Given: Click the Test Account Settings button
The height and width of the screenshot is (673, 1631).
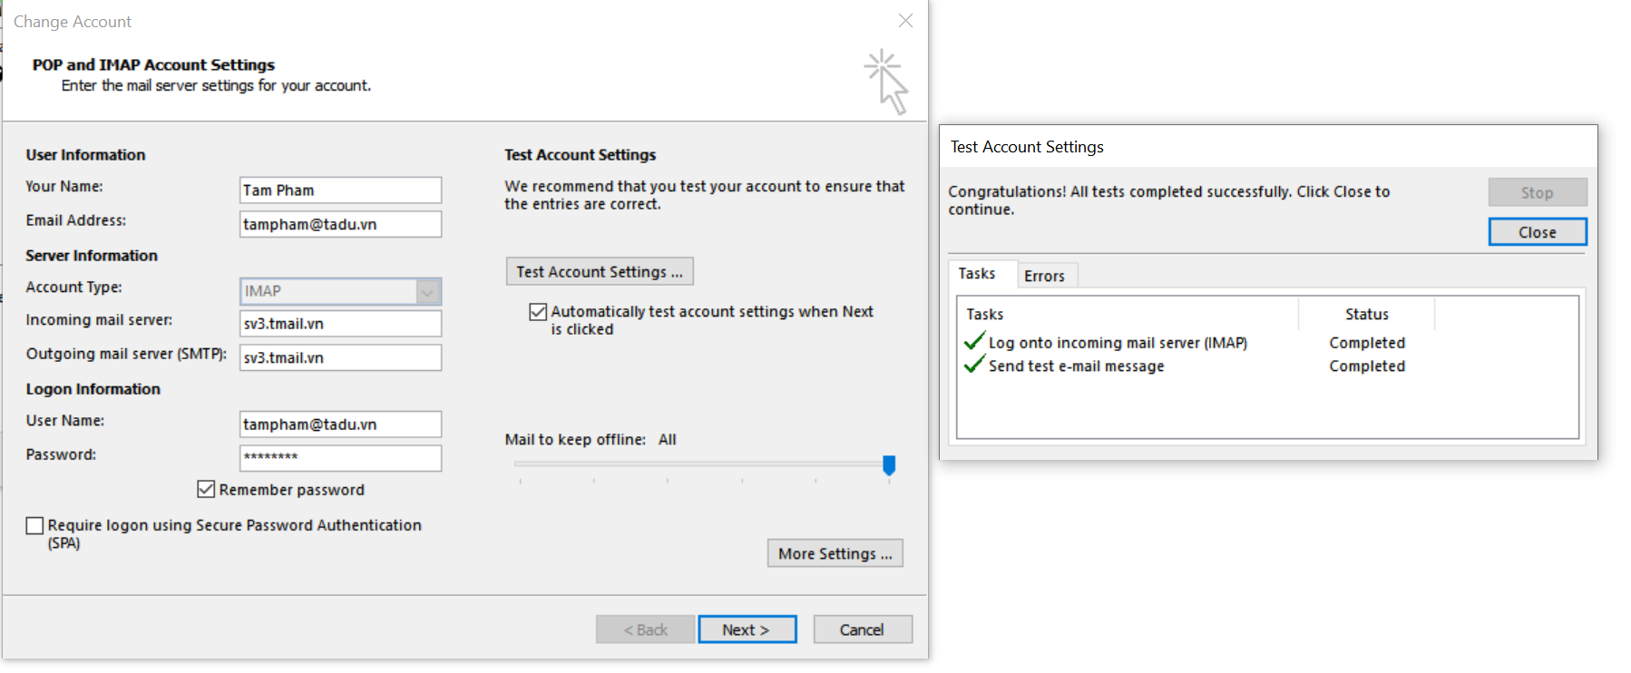Looking at the screenshot, I should pos(600,272).
